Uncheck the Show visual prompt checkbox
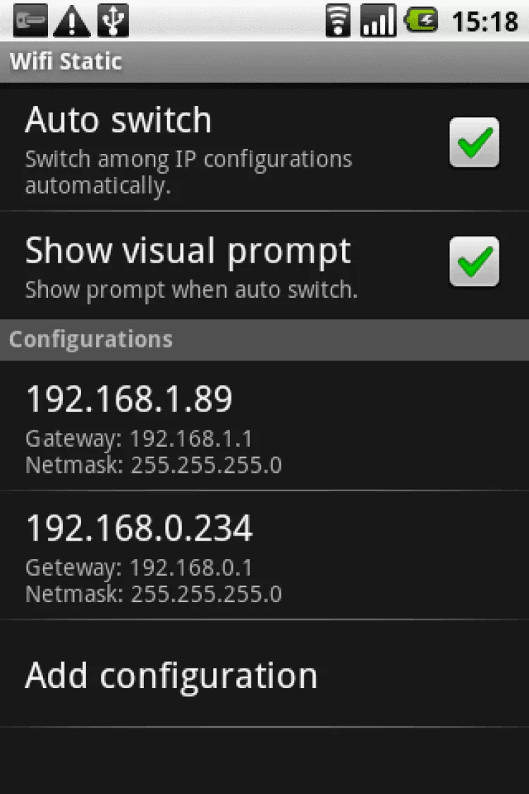This screenshot has height=794, width=529. (474, 262)
